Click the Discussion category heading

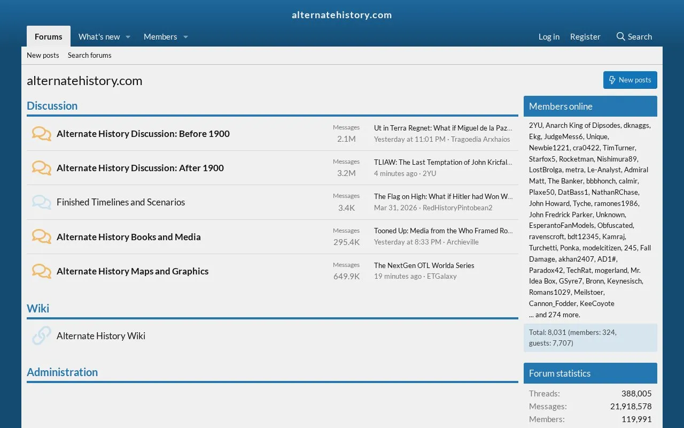tap(52, 106)
